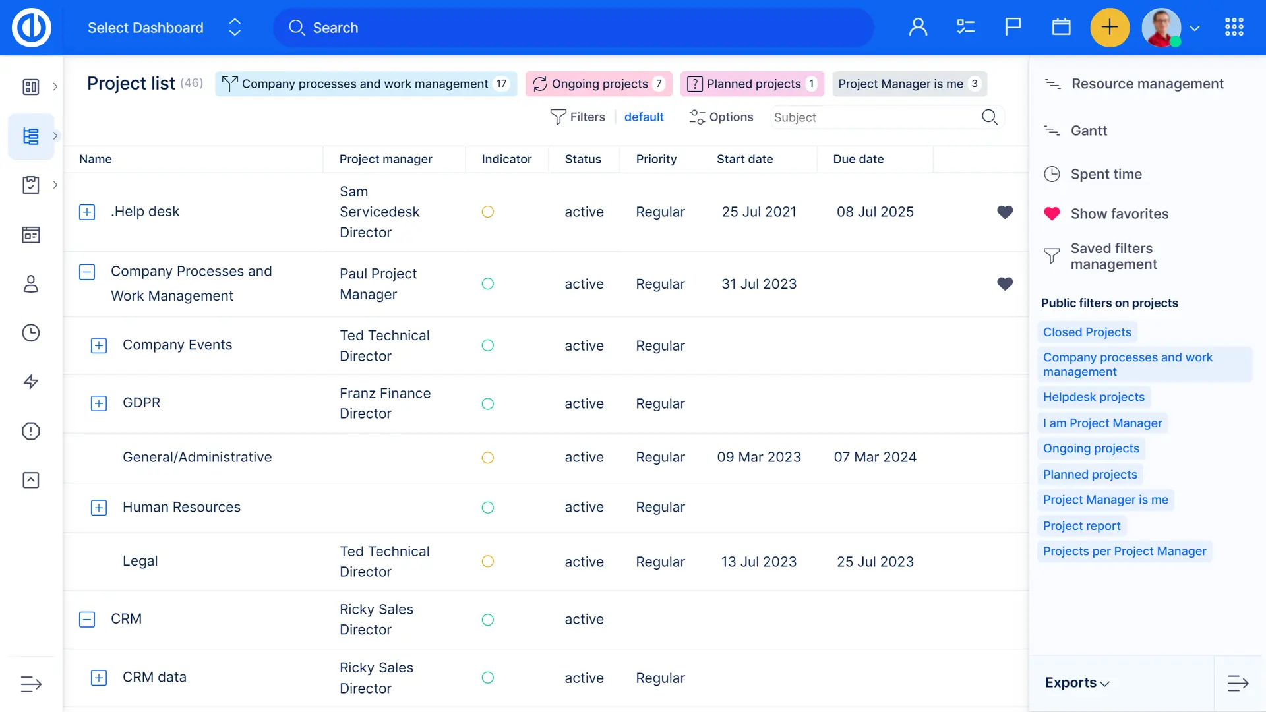Select the Ongoing projects filter tab

(x=599, y=84)
